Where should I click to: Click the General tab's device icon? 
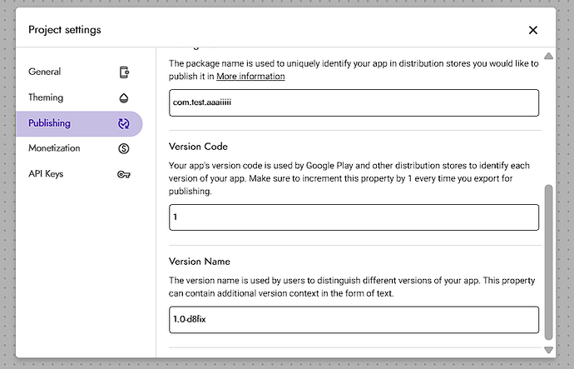coord(124,72)
